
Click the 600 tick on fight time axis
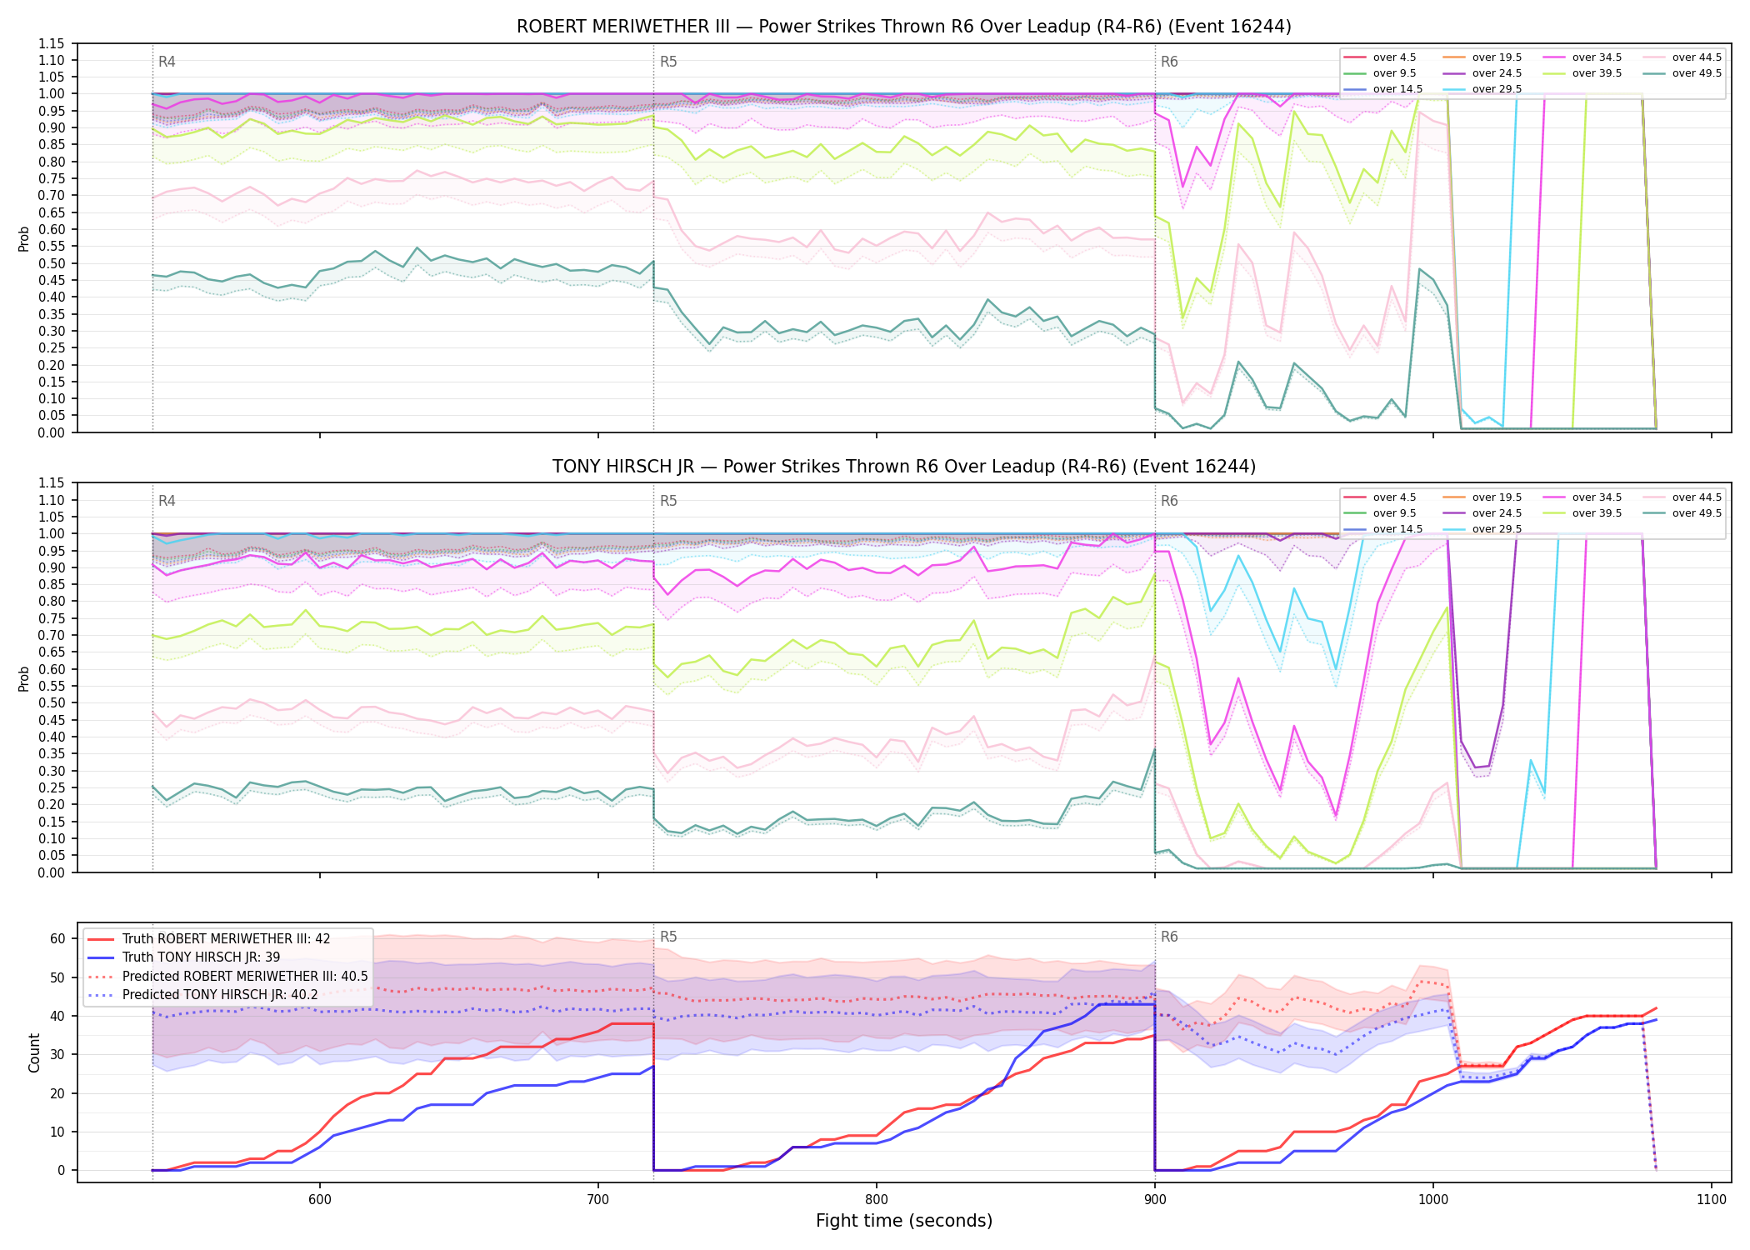320,1199
